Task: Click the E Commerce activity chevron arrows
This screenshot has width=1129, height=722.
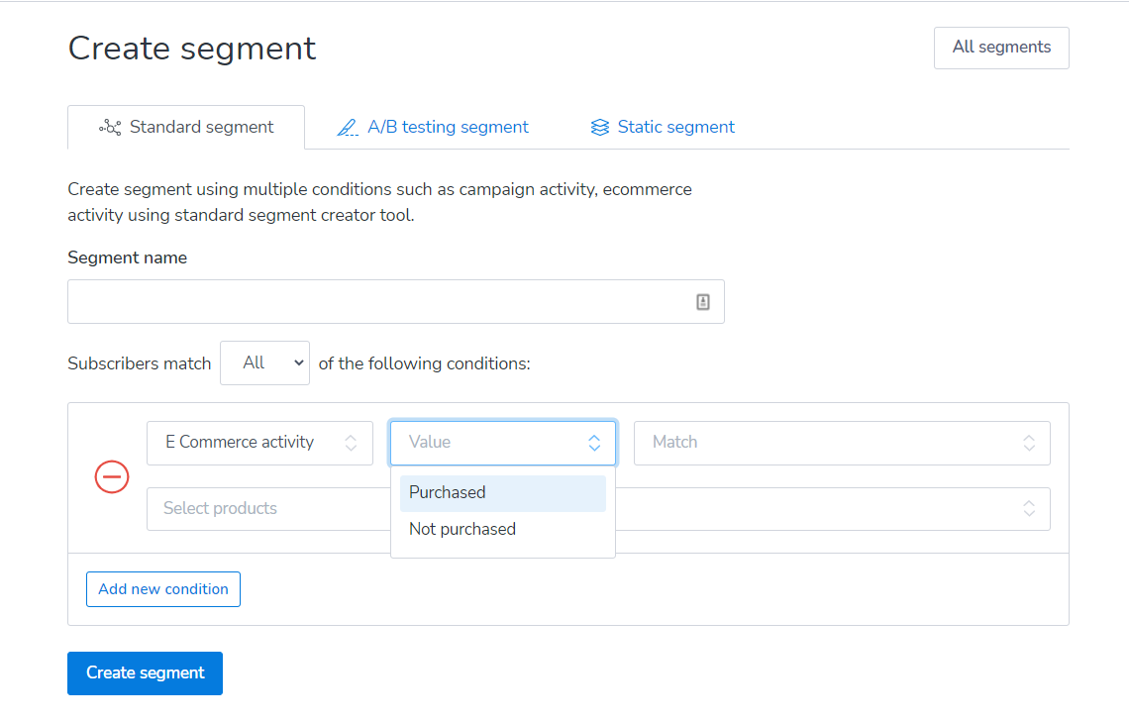Action: pyautogui.click(x=351, y=443)
